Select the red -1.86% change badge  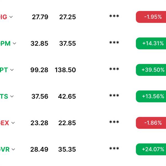pos(151,123)
